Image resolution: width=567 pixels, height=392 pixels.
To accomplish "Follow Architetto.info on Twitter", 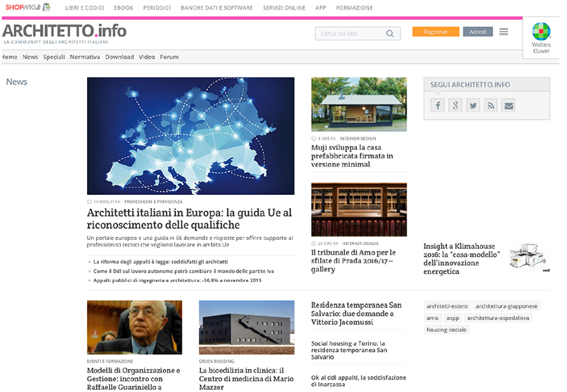I will (473, 106).
